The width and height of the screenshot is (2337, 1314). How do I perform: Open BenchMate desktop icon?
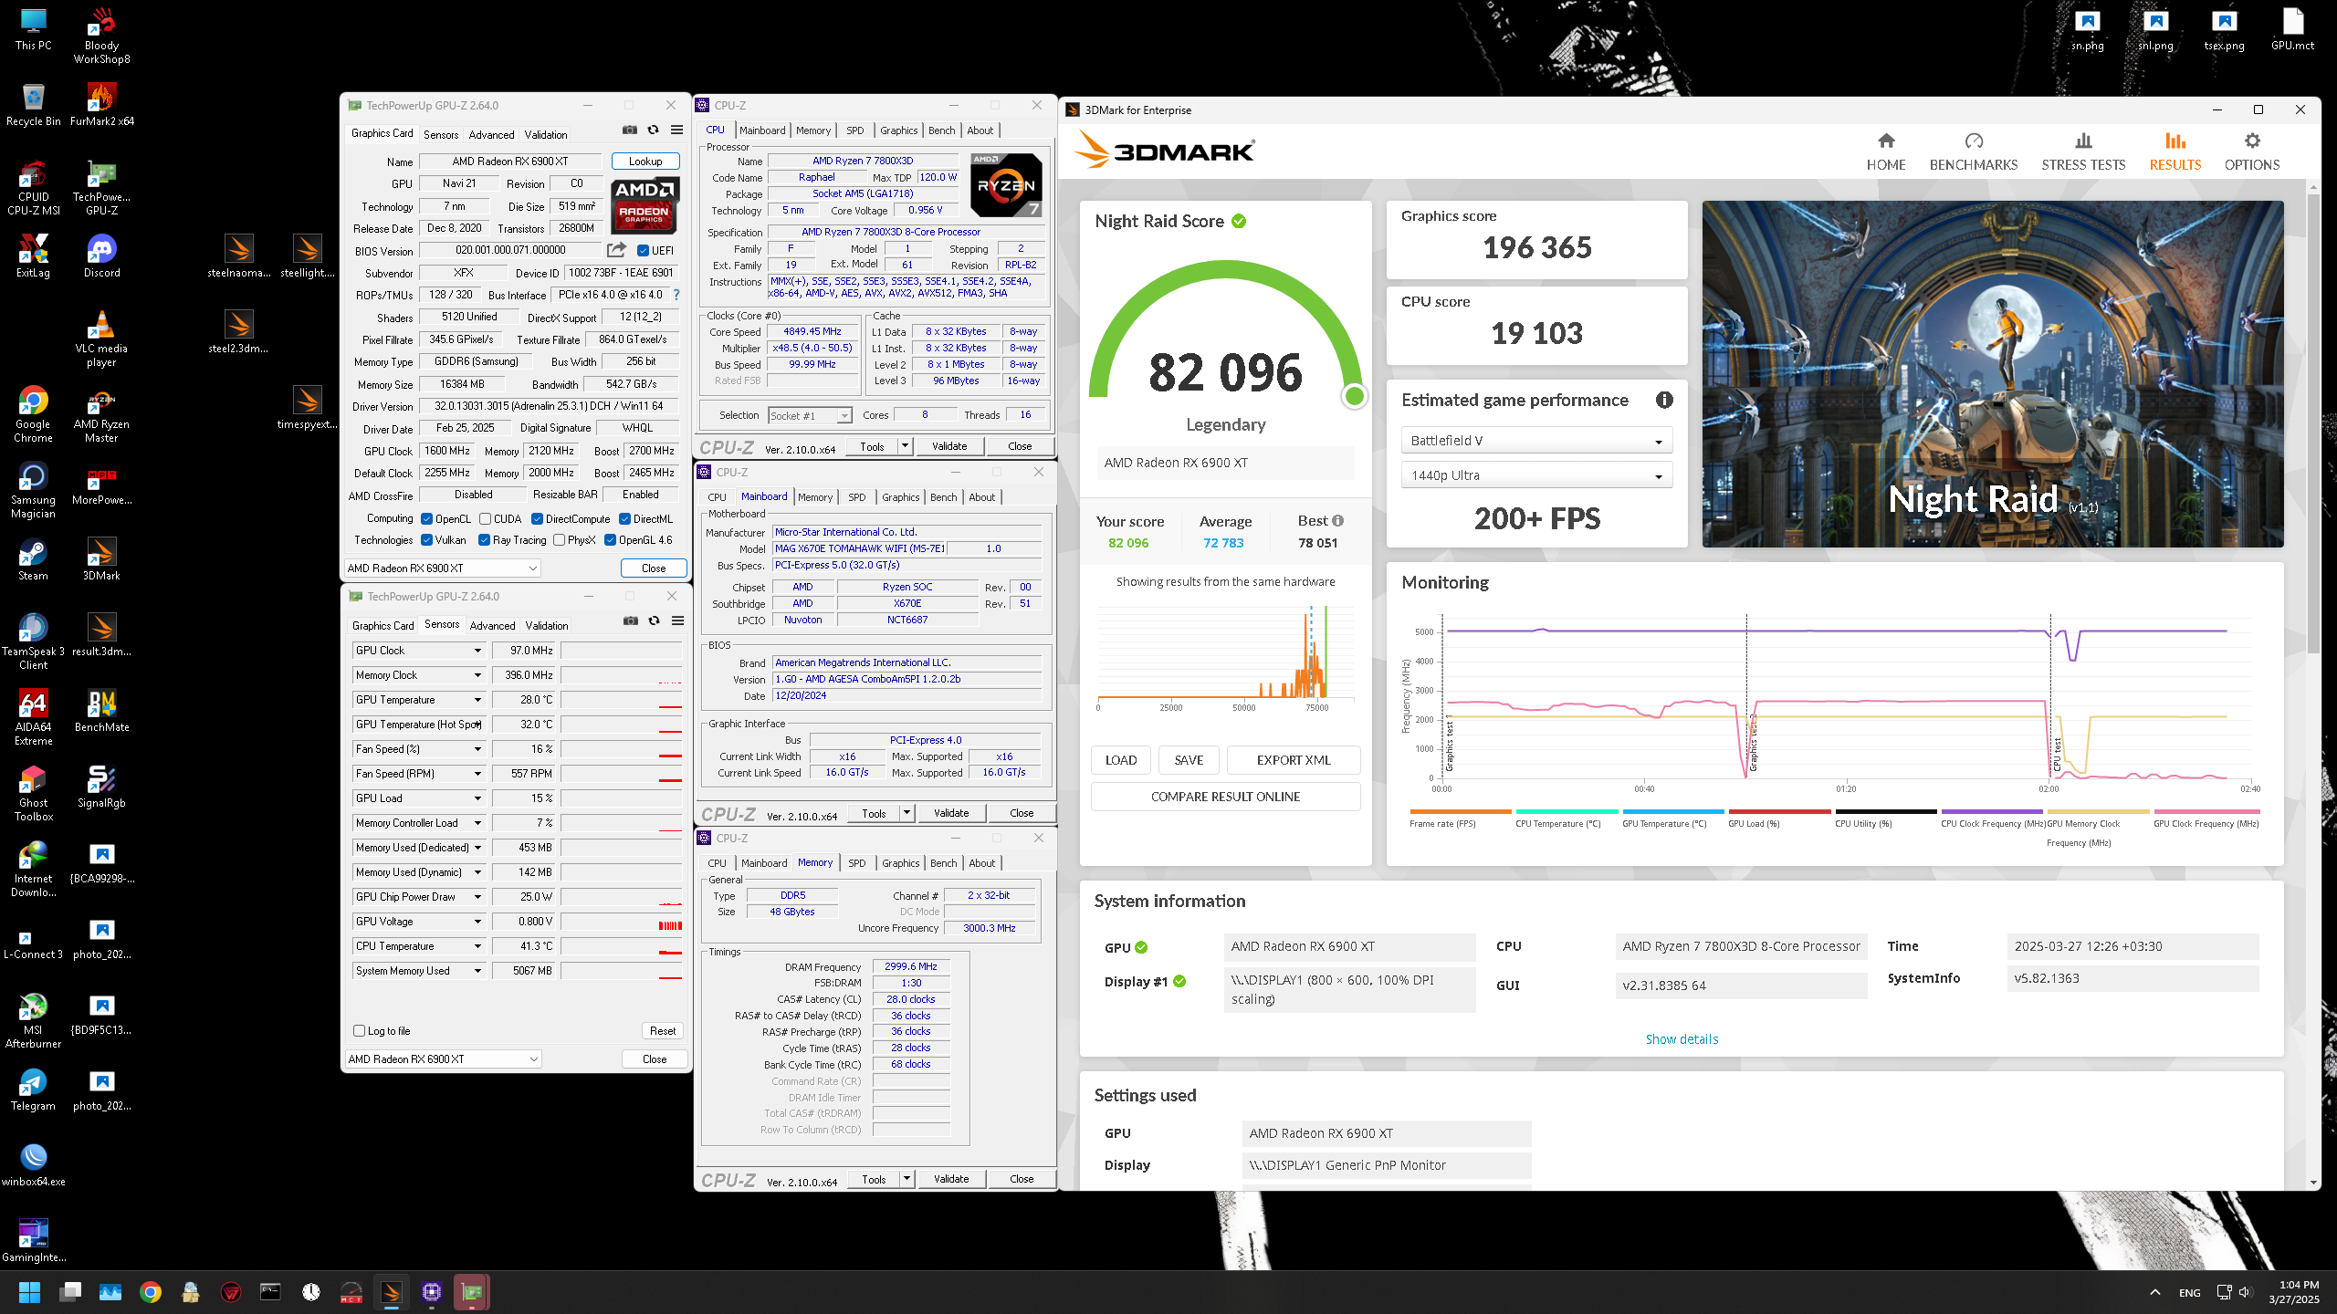tap(101, 710)
